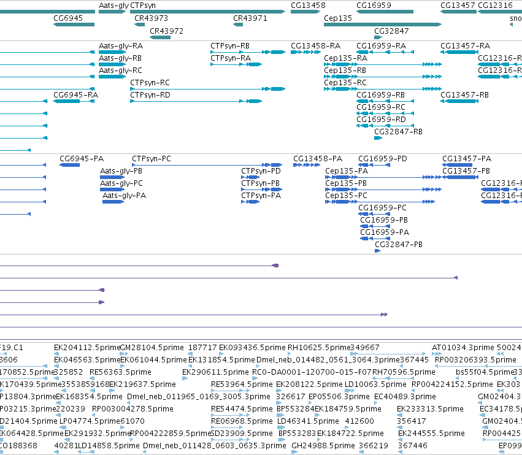
Task: Open the RH10625.5prime EST label
Action: point(319,348)
